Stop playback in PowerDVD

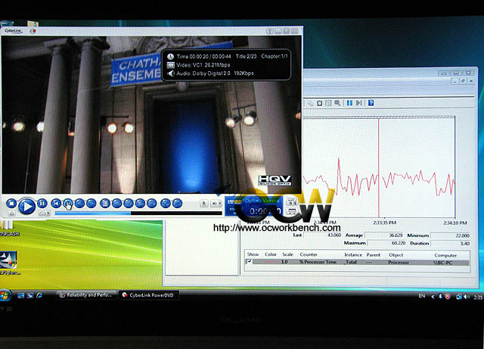[11, 204]
